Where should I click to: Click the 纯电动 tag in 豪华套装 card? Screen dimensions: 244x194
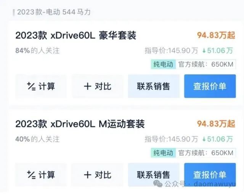163,64
